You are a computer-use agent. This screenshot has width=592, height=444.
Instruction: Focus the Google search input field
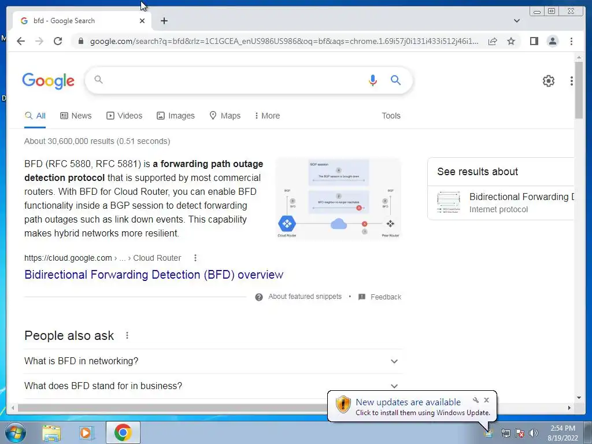(232, 80)
